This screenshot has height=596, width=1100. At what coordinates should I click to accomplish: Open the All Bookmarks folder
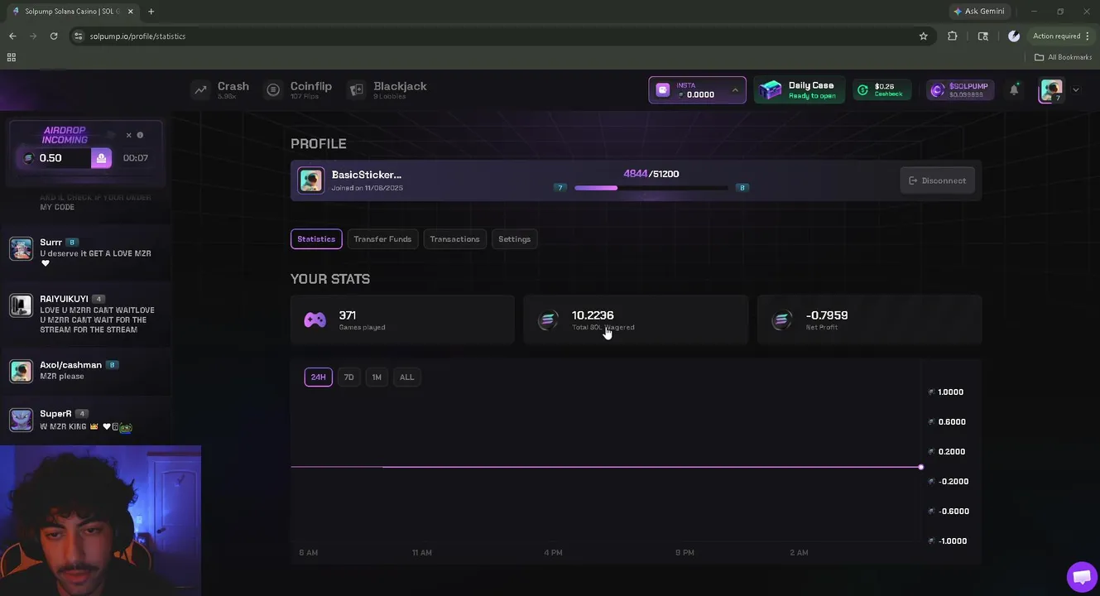click(x=1064, y=57)
